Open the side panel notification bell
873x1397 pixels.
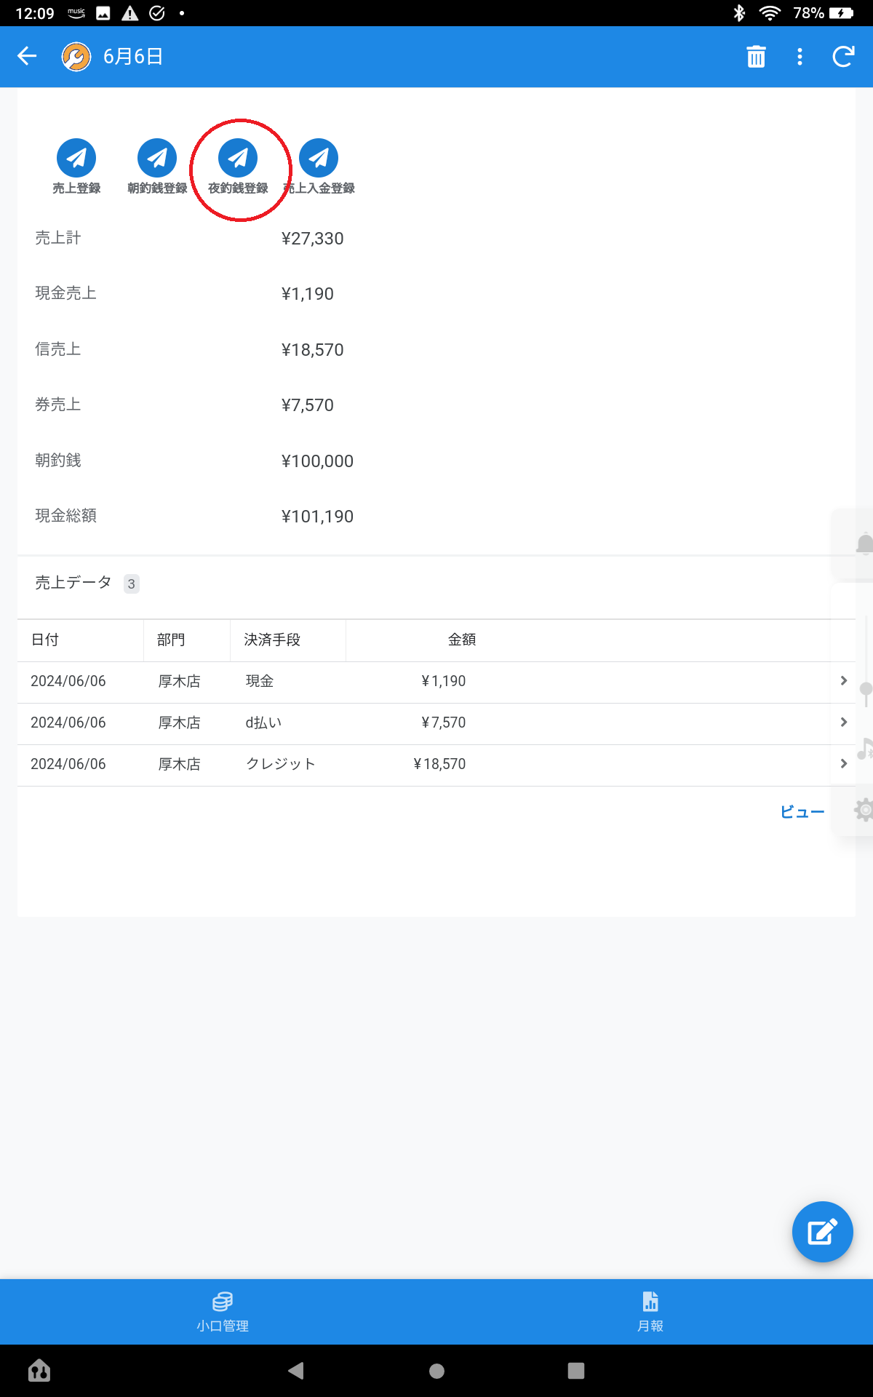tap(863, 544)
